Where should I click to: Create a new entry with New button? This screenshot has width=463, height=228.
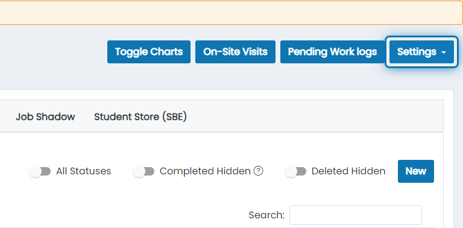tap(416, 171)
